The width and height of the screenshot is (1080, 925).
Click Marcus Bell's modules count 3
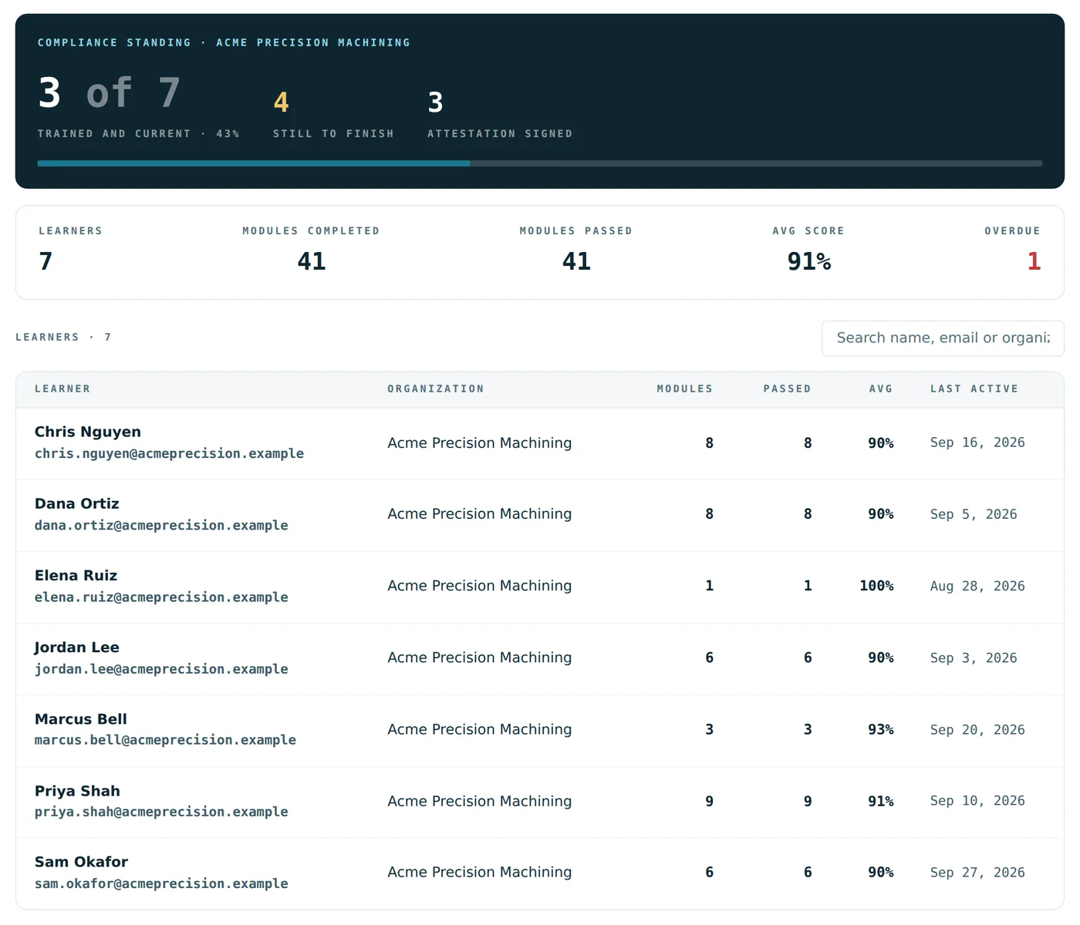point(709,730)
